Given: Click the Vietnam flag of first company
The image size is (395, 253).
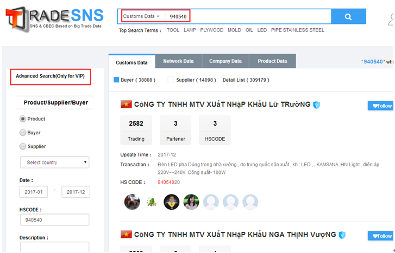Looking at the screenshot, I should pyautogui.click(x=126, y=105).
